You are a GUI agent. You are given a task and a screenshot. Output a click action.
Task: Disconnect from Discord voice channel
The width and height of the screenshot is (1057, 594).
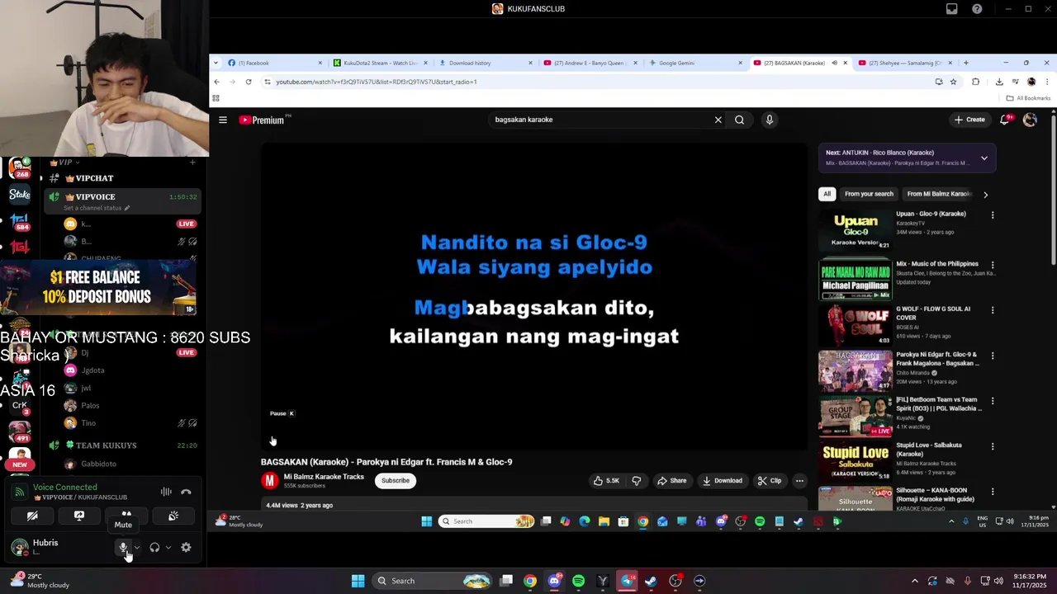click(186, 492)
